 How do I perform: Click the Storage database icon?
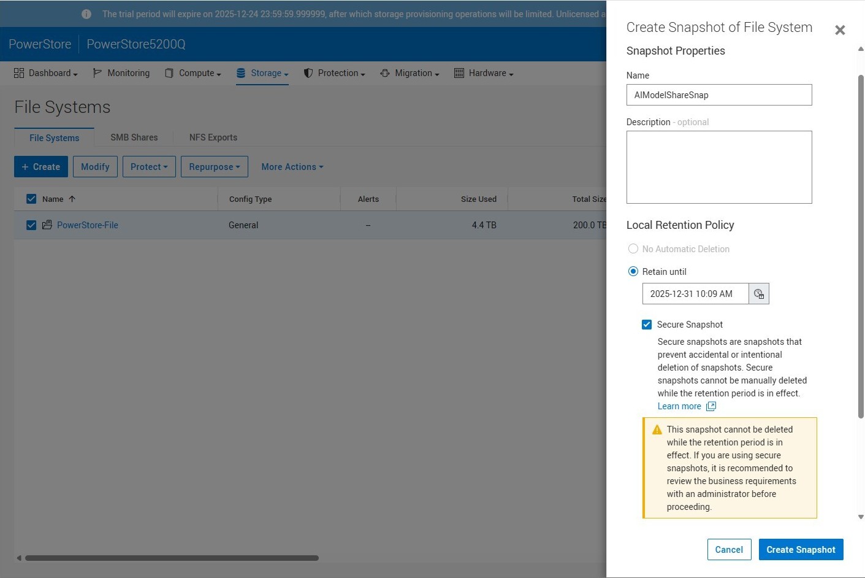coord(241,73)
